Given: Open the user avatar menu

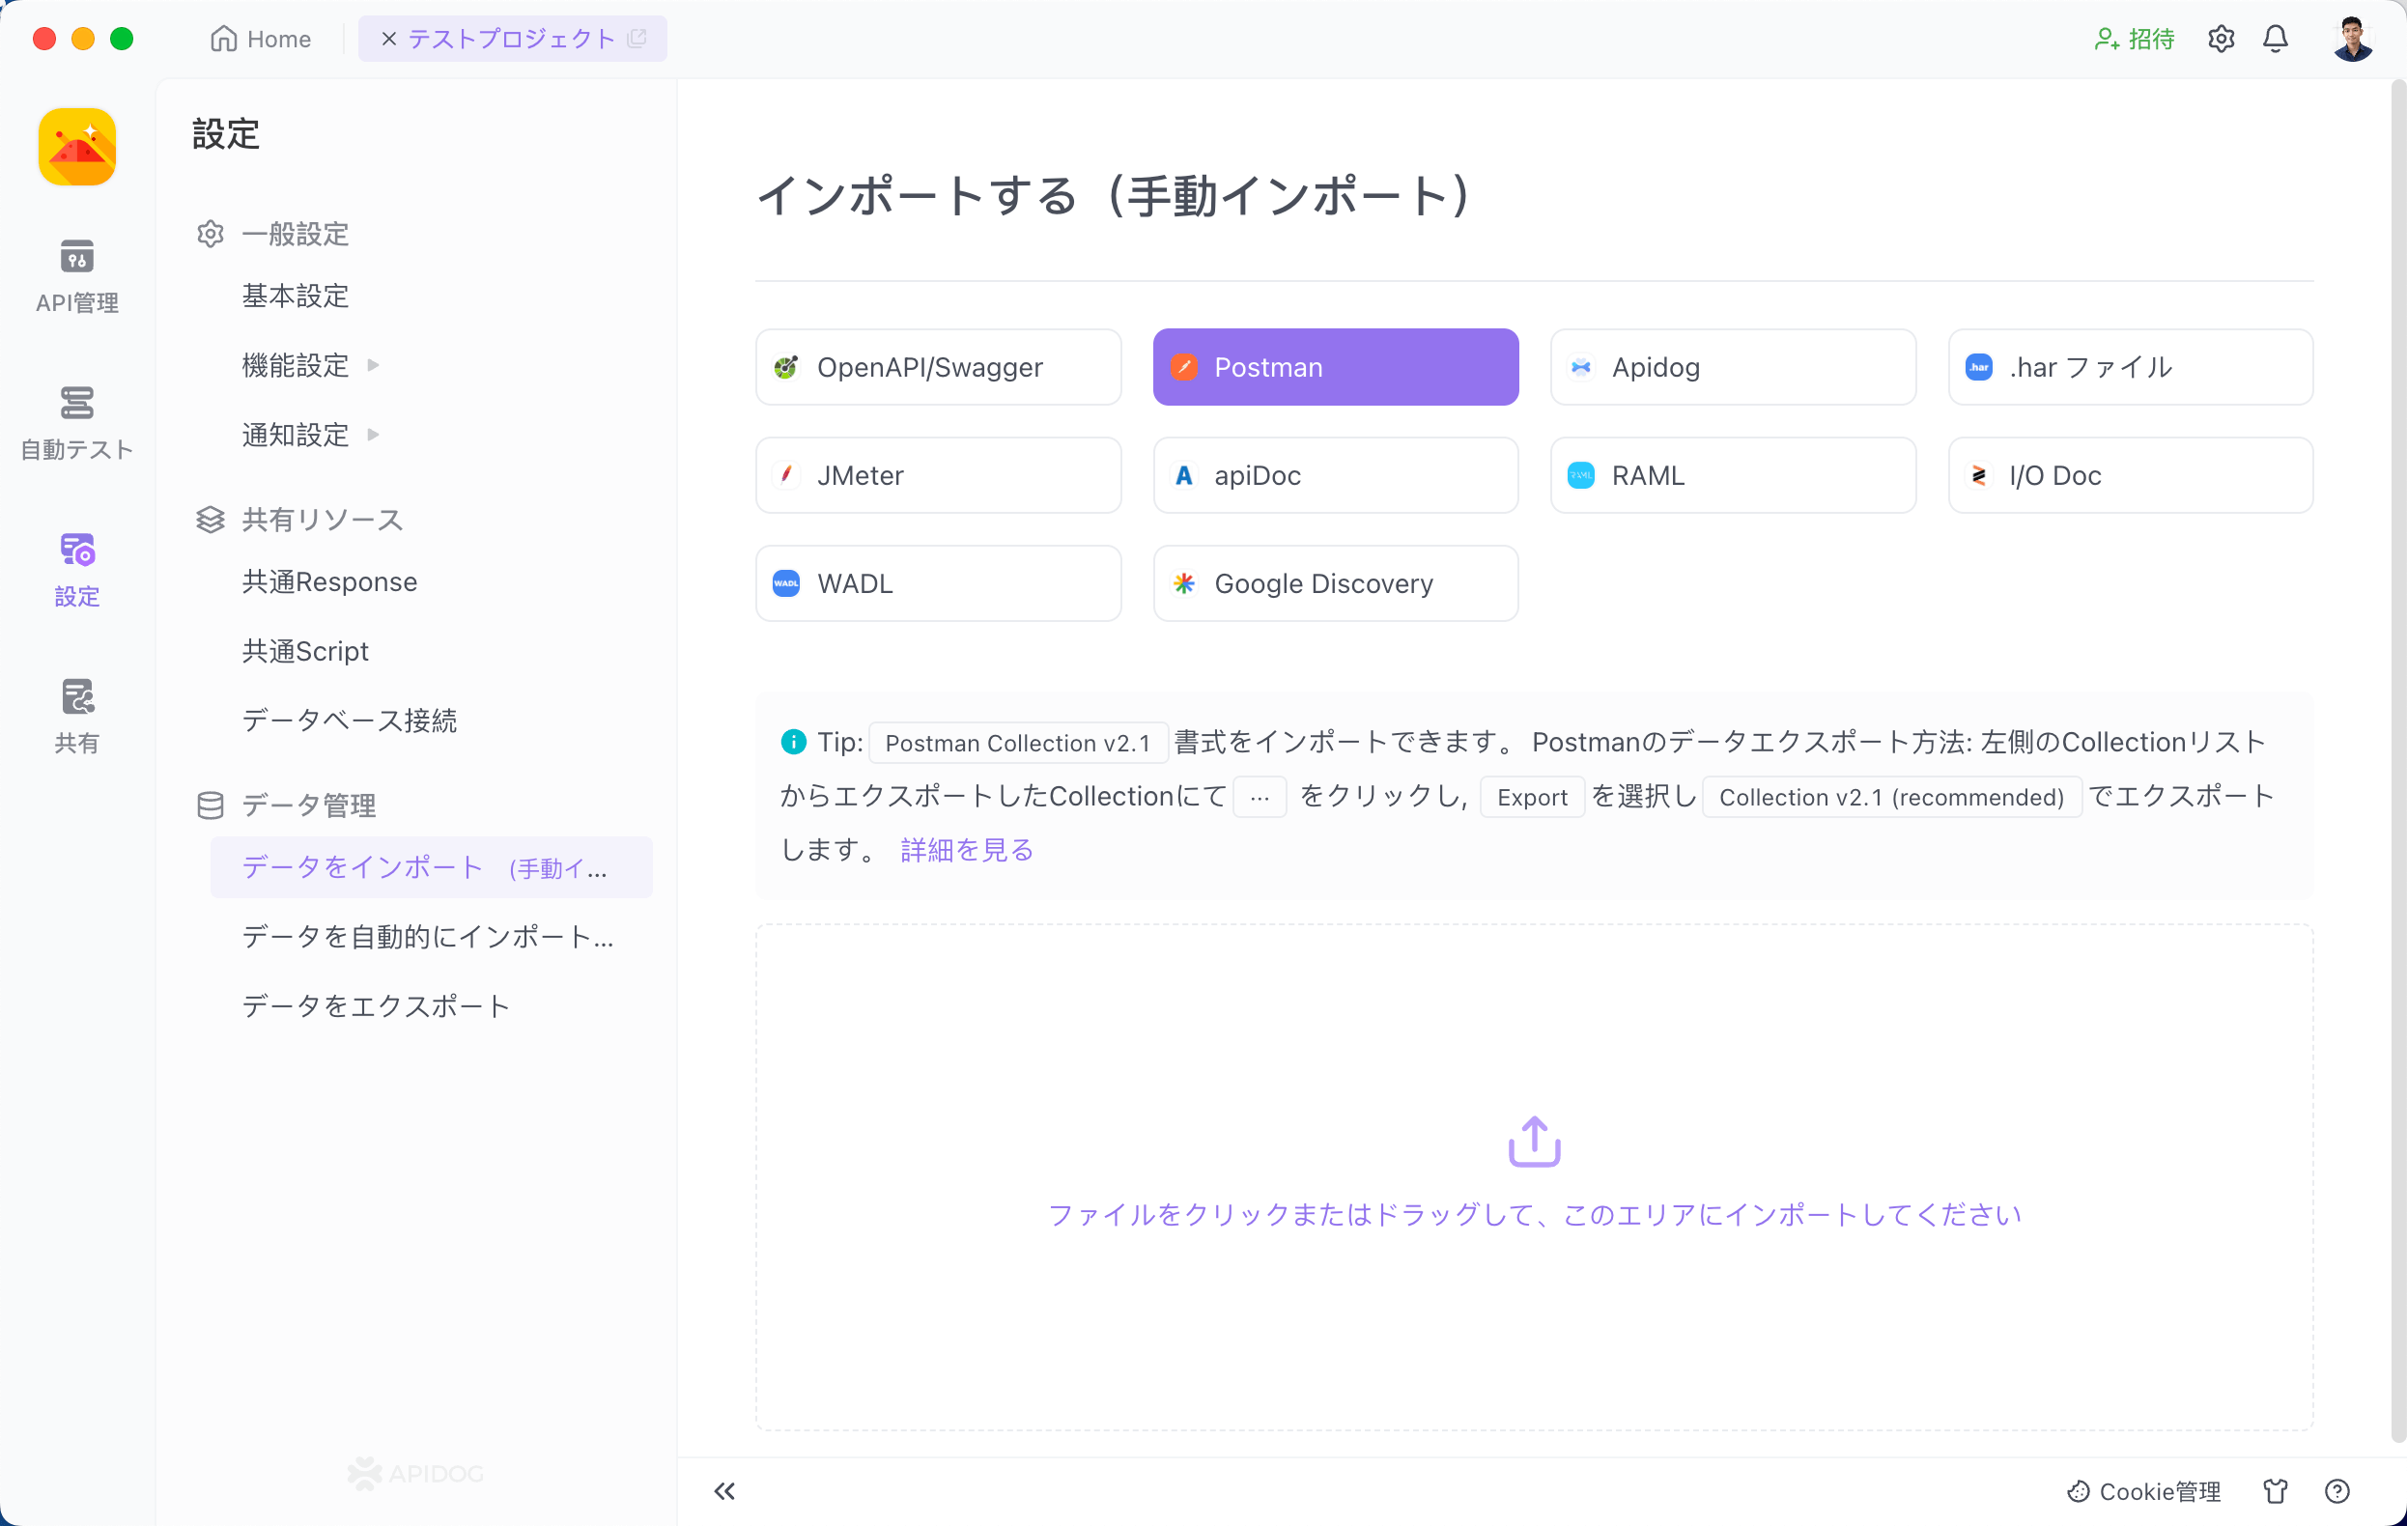Looking at the screenshot, I should 2352,39.
